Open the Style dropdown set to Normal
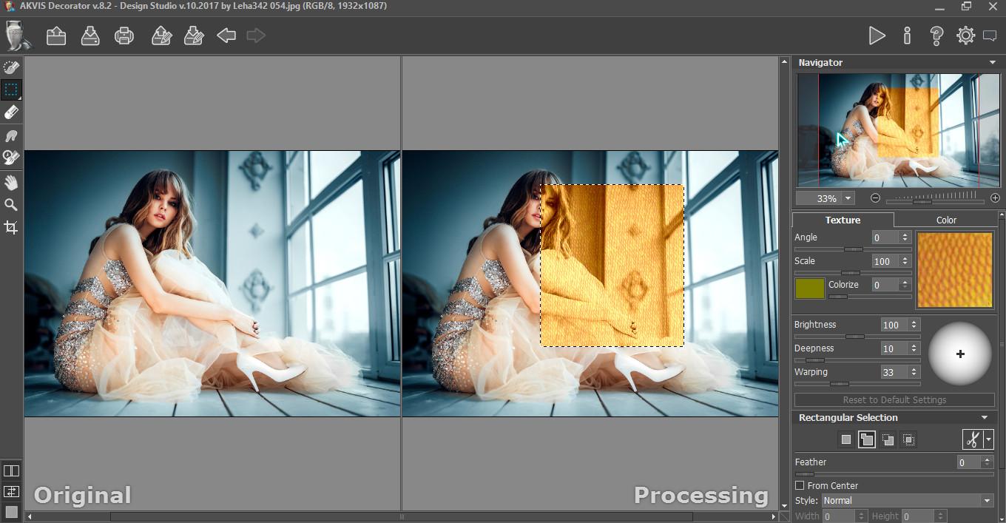Image resolution: width=1006 pixels, height=523 pixels. click(907, 501)
